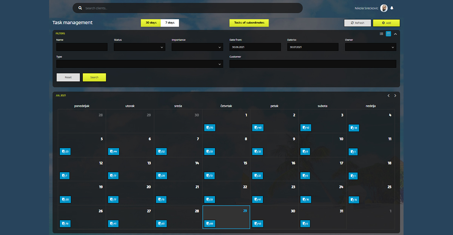The width and height of the screenshot is (453, 235).
Task: Expand the Importance dropdown
Action: [x=197, y=47]
